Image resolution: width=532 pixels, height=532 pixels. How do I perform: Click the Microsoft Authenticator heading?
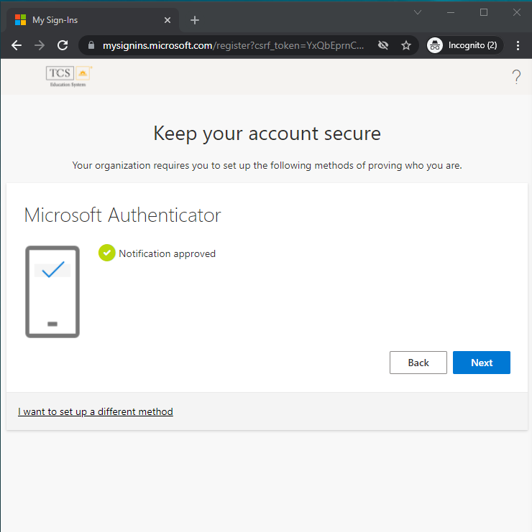click(x=122, y=215)
